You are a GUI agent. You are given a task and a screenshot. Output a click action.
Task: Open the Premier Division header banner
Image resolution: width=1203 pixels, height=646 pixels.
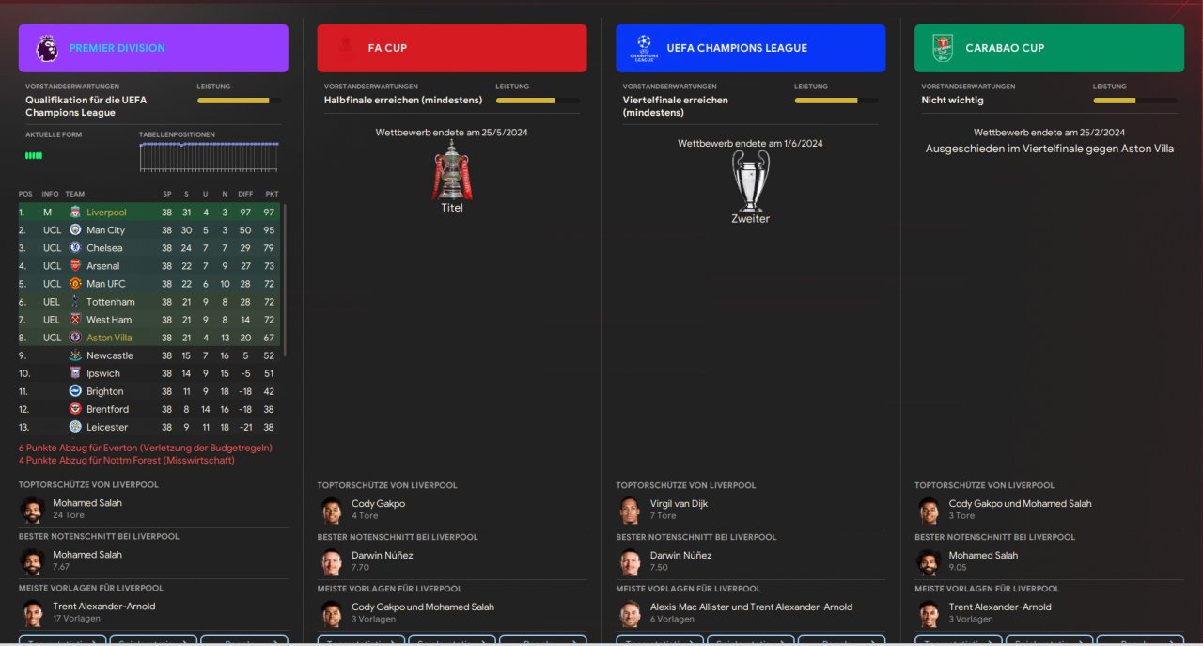coord(153,48)
